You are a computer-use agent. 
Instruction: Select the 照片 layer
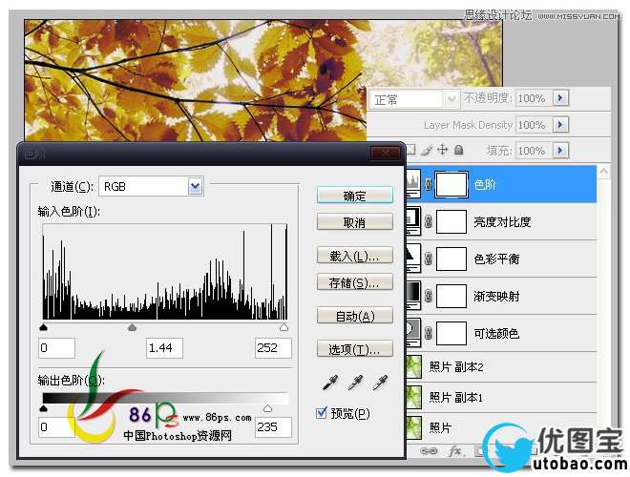(501, 427)
